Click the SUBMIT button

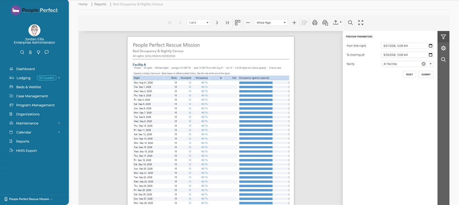pos(426,75)
